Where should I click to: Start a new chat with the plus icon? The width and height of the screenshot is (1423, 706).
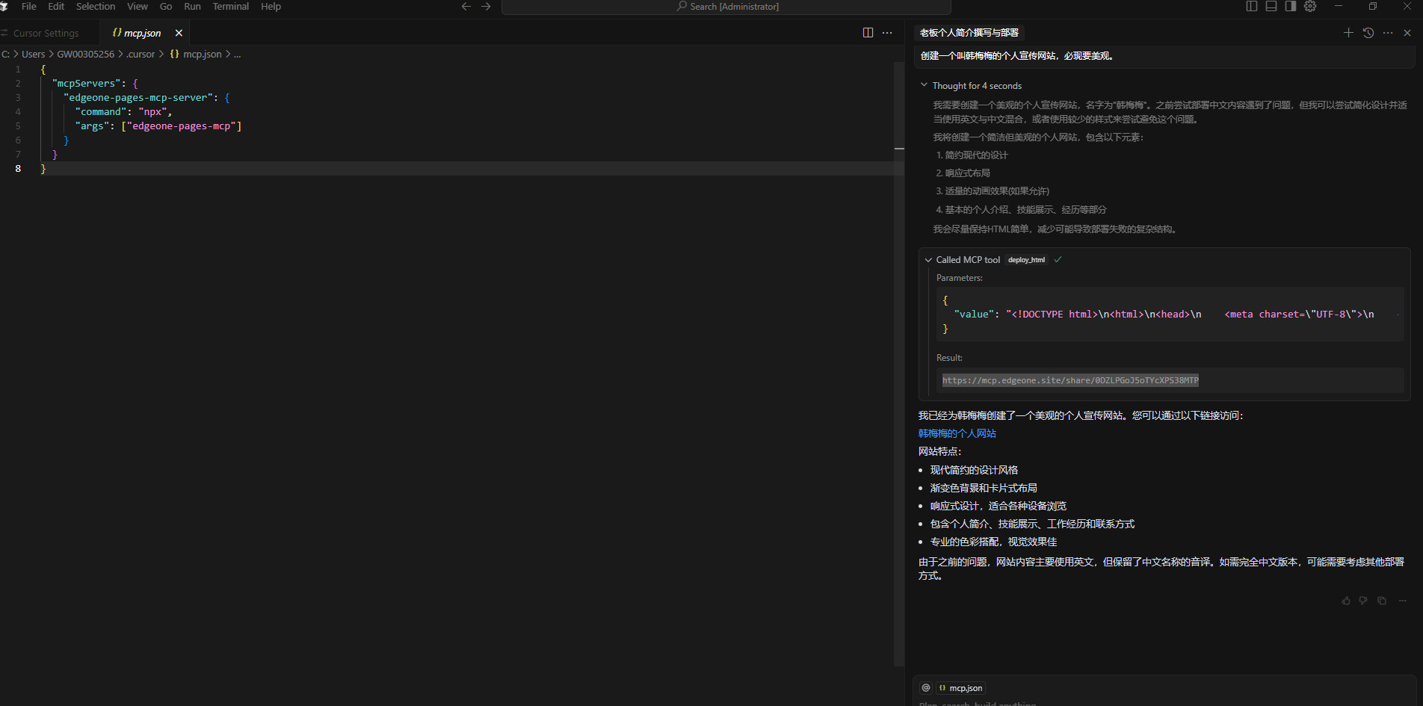coord(1348,32)
